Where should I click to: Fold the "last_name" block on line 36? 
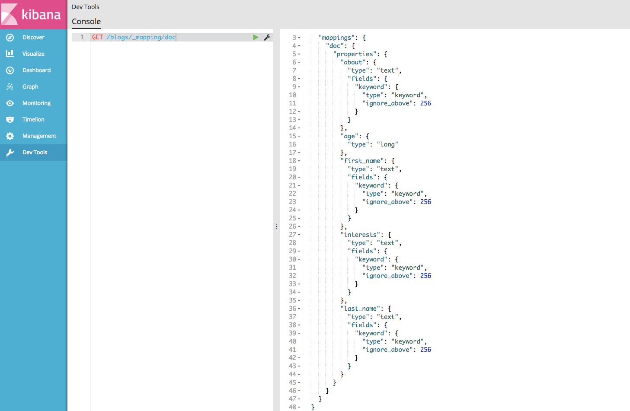tap(299, 309)
